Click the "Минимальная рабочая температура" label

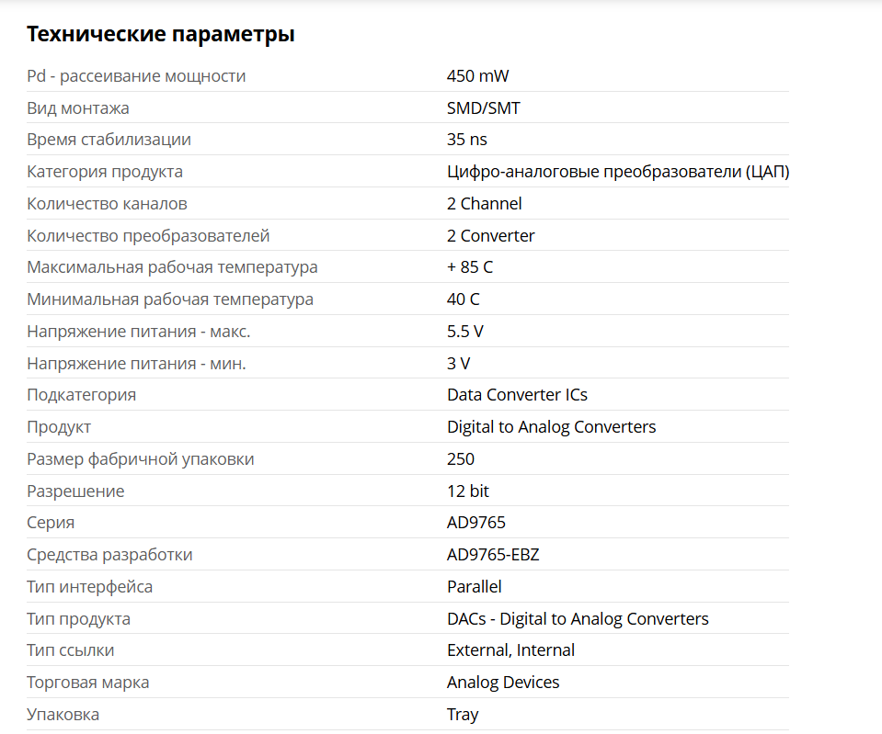point(170,299)
